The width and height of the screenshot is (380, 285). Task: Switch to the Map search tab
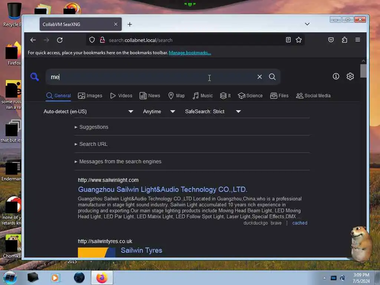[176, 95]
